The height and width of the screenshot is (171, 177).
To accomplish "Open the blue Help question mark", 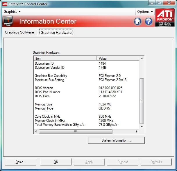I will click(x=149, y=21).
